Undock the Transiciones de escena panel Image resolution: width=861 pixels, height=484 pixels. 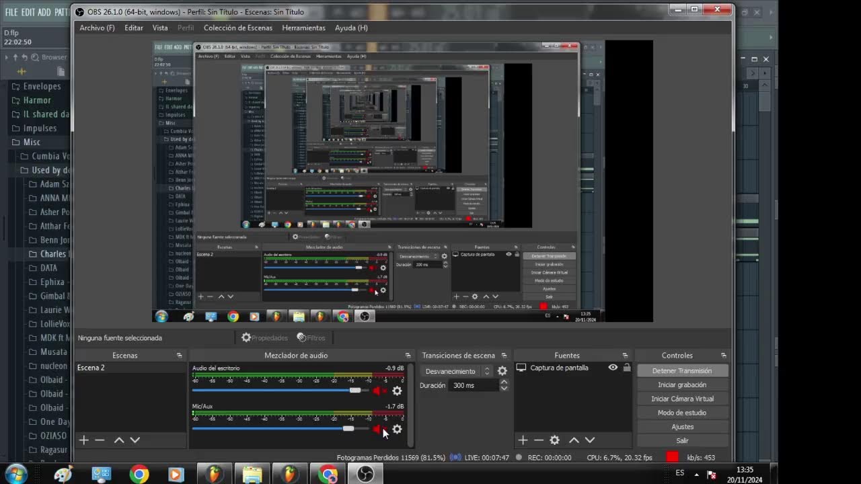[x=503, y=356]
